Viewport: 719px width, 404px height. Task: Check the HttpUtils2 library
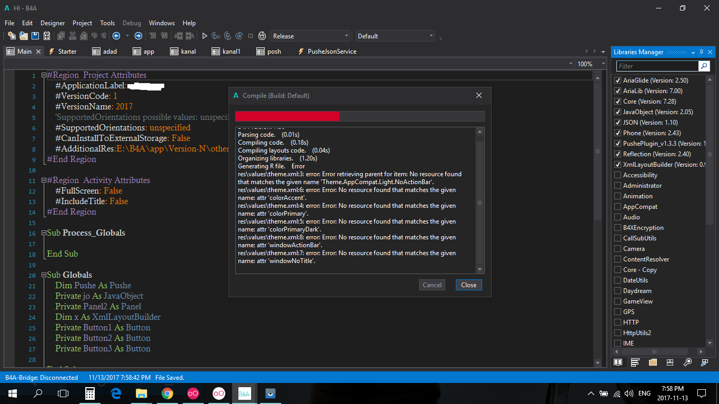point(617,333)
